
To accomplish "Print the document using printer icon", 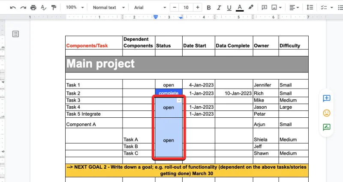I will [x=33, y=8].
